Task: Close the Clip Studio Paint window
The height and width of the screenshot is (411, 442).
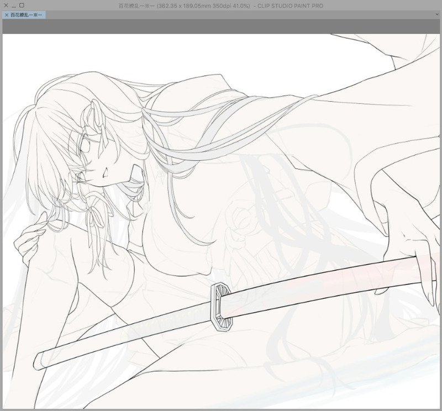Action: [x=6, y=6]
